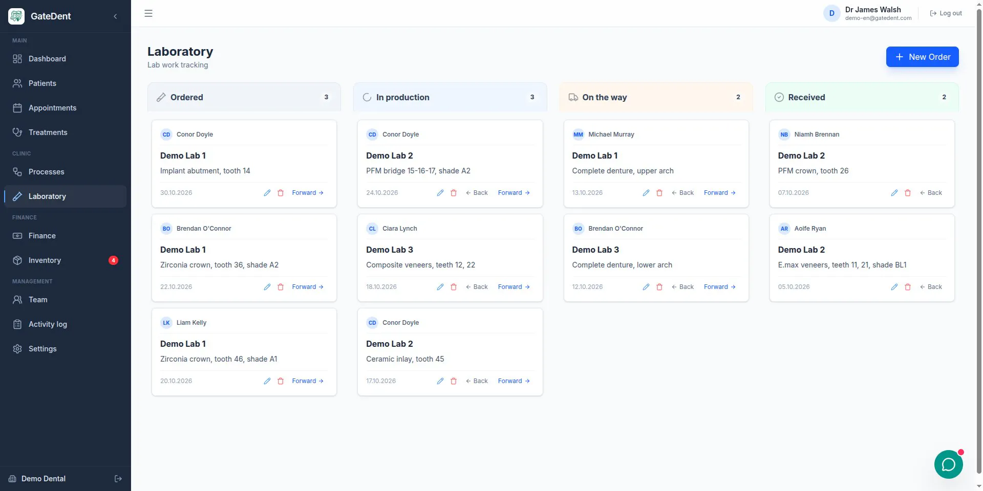The height and width of the screenshot is (491, 983).
Task: Move Ceramic inlay, tooth 45 order Forward
Action: [514, 381]
